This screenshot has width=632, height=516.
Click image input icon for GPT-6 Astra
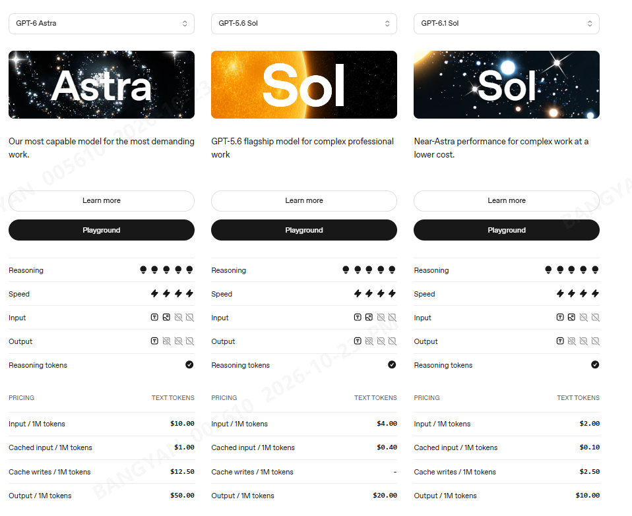[x=166, y=318]
